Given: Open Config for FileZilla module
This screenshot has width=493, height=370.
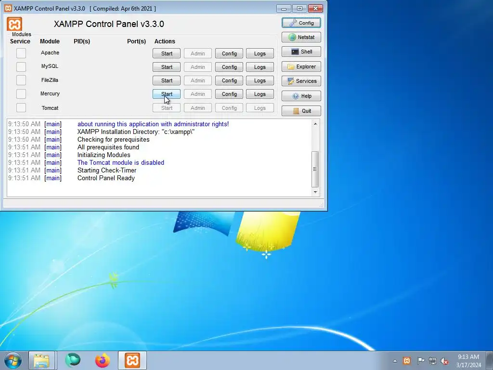Looking at the screenshot, I should [229, 80].
